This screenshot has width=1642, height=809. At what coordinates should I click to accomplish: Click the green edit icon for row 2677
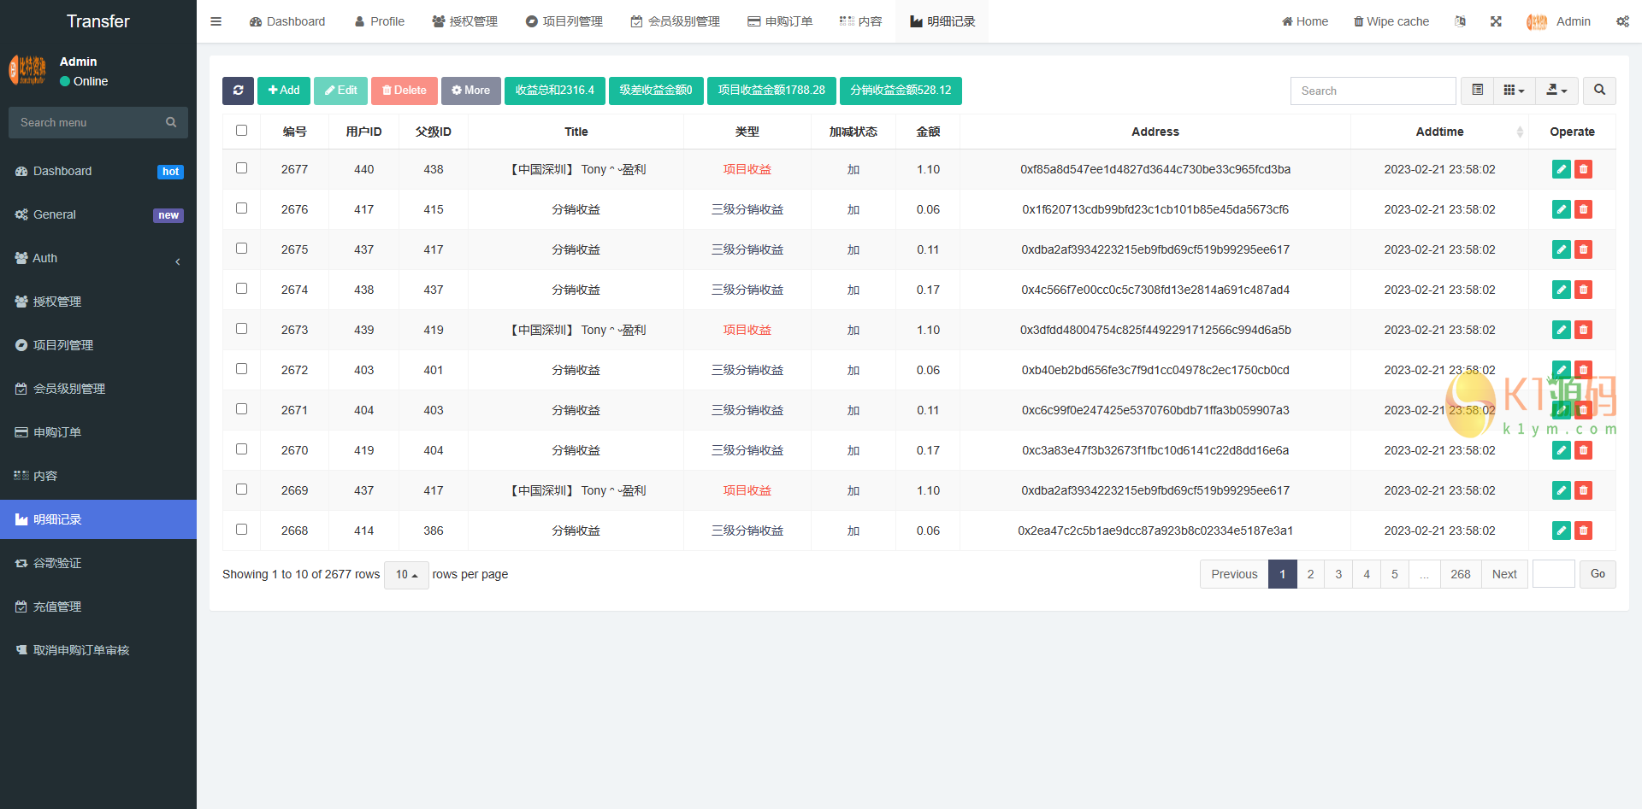pos(1561,169)
